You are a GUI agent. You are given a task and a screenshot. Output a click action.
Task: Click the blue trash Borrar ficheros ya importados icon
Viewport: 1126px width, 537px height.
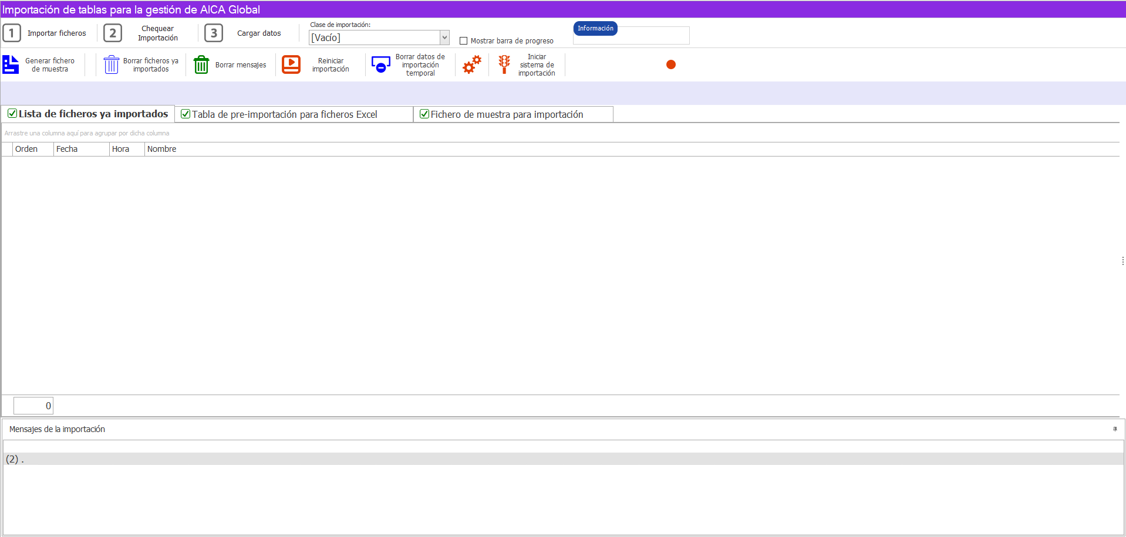click(x=112, y=64)
